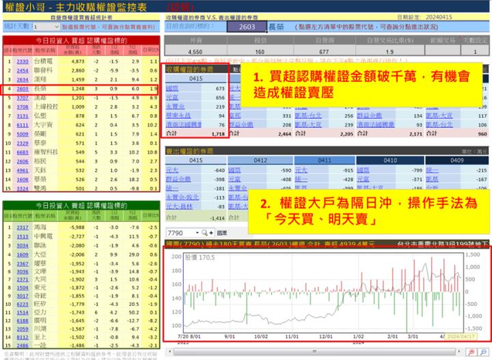
Task: Click the red zoom-in icon below the chart
Action: click(471, 352)
